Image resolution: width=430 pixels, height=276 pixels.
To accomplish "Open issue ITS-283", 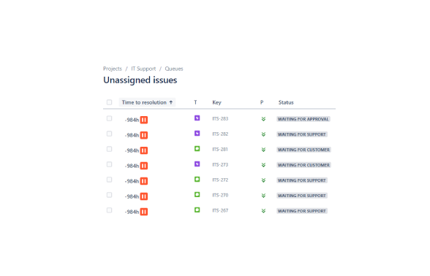I will (220, 119).
